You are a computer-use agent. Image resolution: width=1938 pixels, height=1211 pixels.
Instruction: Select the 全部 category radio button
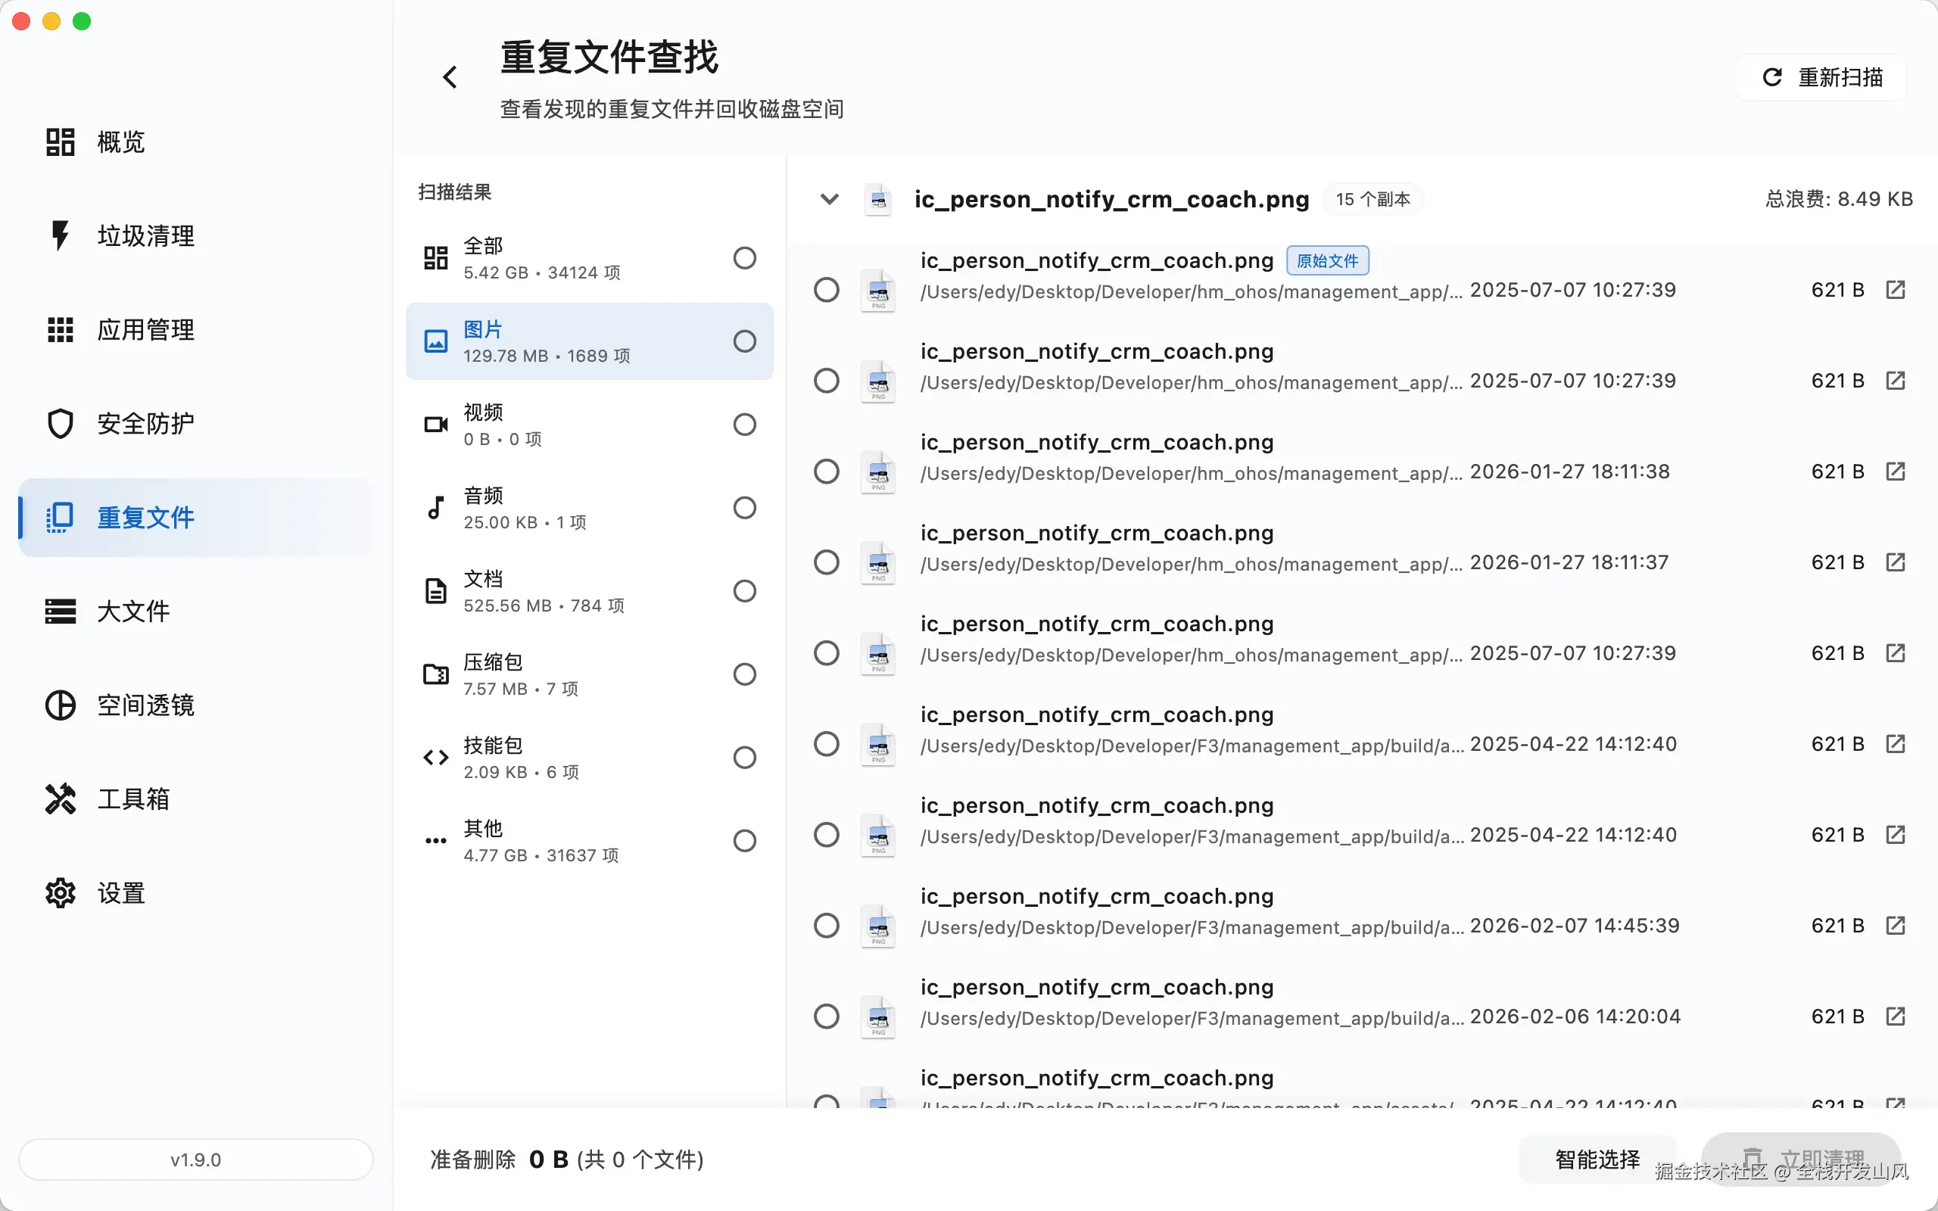tap(744, 258)
